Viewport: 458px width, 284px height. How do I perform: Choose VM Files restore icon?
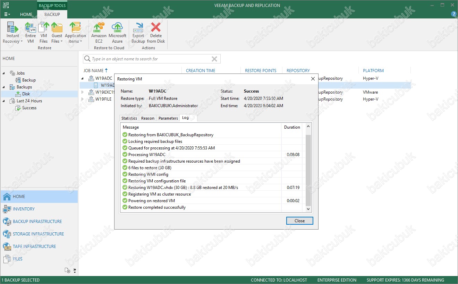click(x=44, y=33)
